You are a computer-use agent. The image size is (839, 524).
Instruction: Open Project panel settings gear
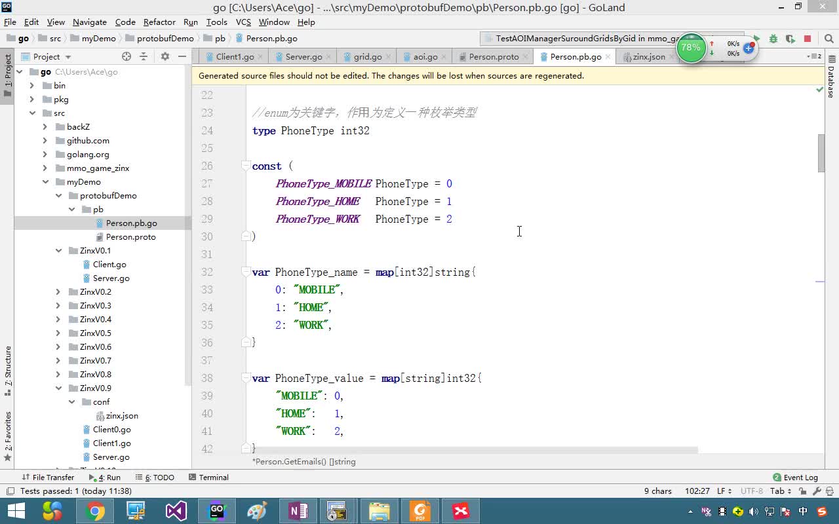coord(165,56)
